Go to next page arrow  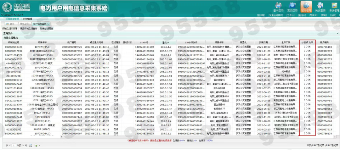click(23, 145)
